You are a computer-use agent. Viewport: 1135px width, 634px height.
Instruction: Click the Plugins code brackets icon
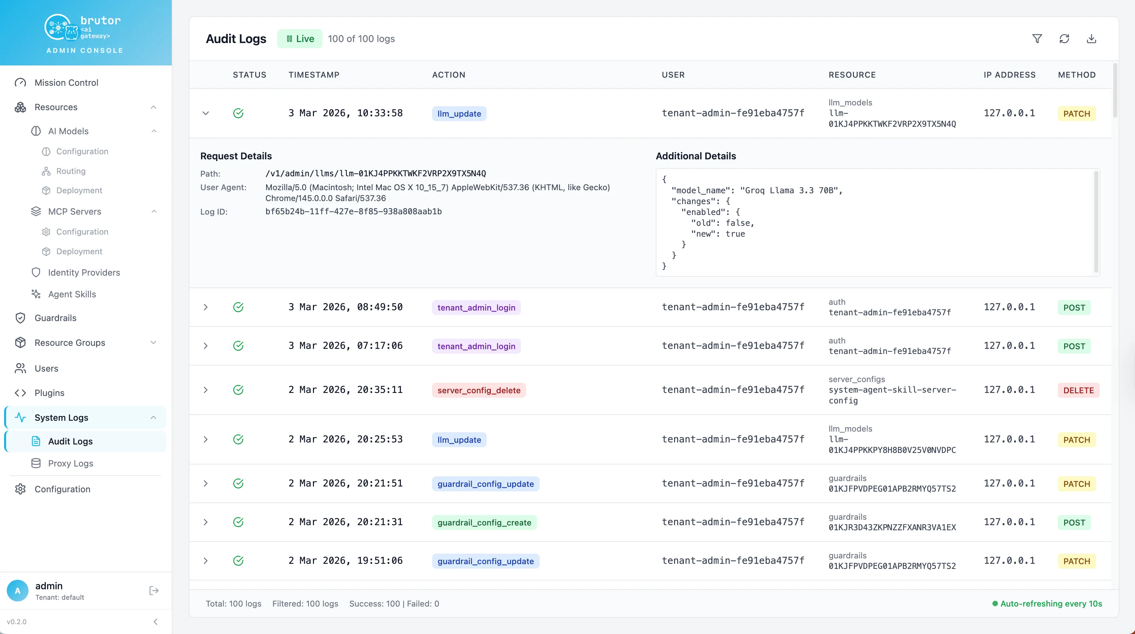20,393
